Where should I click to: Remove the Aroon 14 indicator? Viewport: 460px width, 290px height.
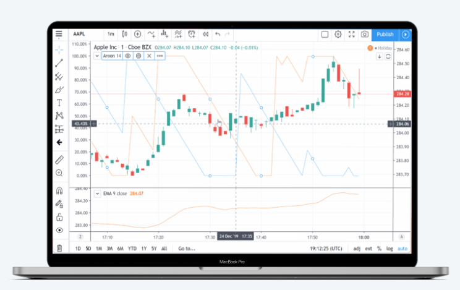149,56
